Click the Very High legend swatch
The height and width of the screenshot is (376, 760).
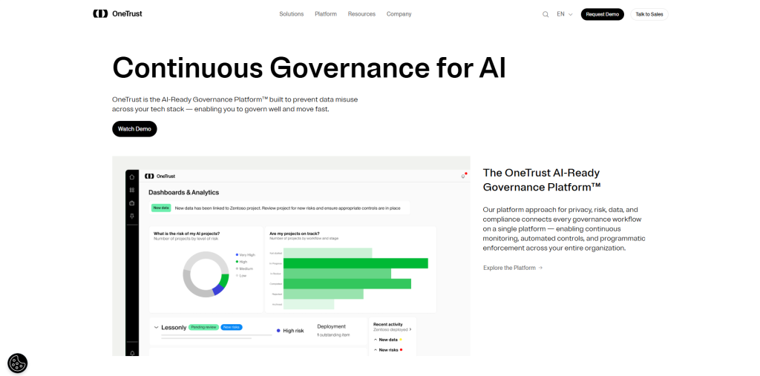coord(237,255)
